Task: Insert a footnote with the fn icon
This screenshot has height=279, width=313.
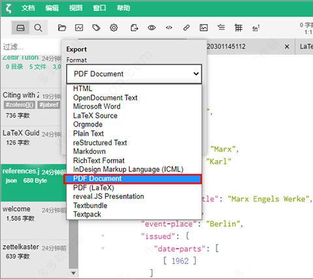Action: point(256,28)
